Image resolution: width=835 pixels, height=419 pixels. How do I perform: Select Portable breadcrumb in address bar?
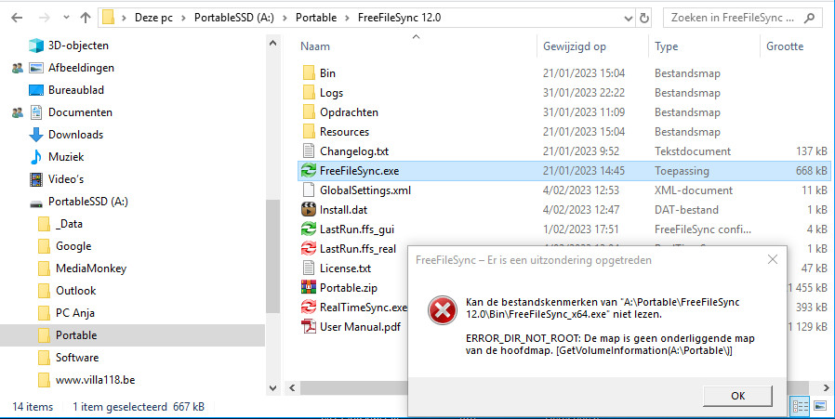point(316,18)
